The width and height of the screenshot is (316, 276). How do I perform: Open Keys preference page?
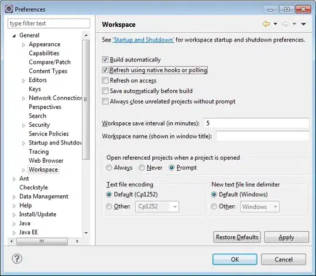(35, 89)
